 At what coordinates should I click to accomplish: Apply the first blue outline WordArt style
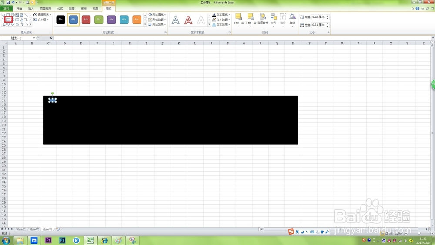(x=176, y=20)
